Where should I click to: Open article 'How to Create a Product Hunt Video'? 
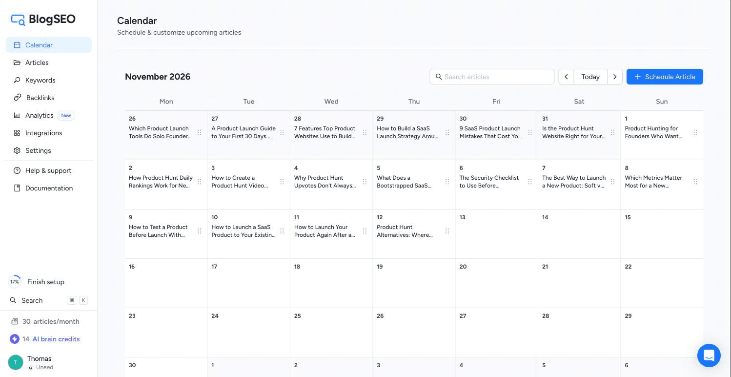(240, 182)
